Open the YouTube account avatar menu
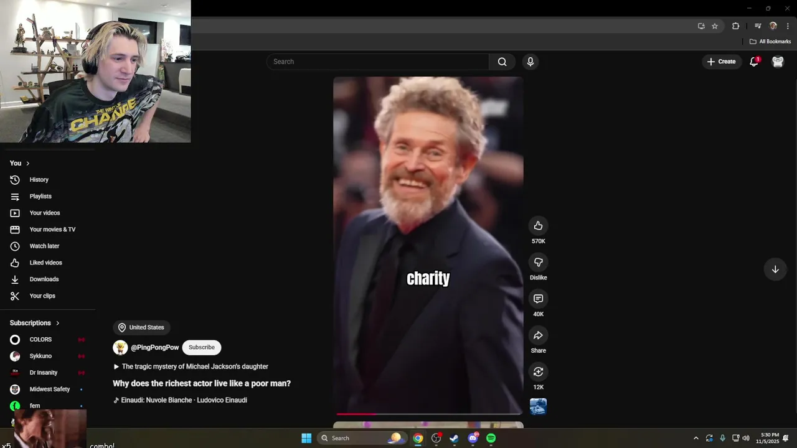The image size is (797, 448). [778, 62]
